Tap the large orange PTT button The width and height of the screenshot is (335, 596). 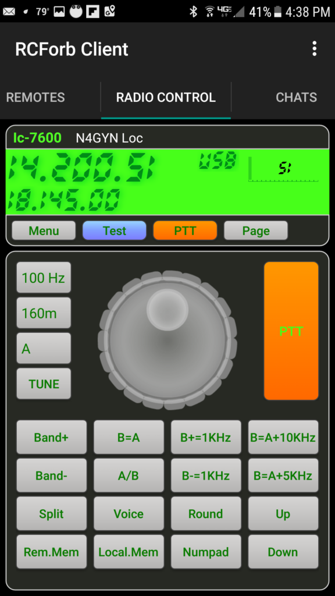pyautogui.click(x=291, y=331)
